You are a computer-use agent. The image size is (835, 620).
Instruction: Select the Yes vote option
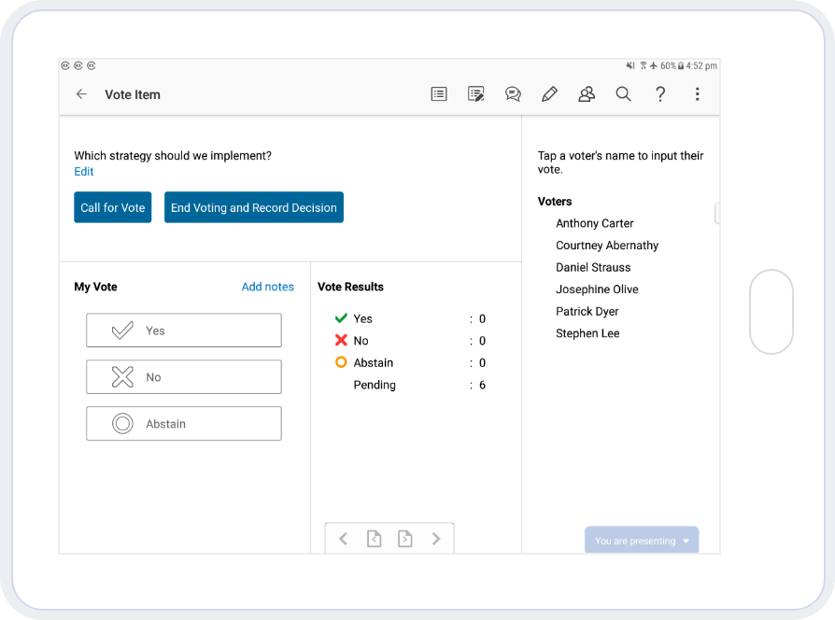pos(183,331)
